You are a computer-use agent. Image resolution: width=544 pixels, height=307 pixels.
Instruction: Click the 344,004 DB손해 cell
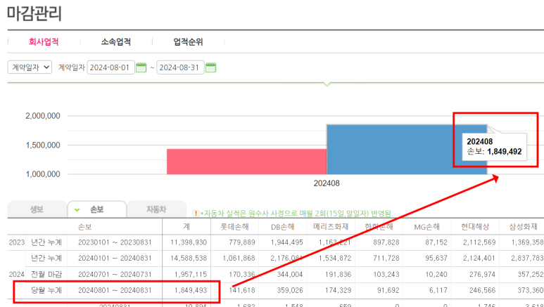[x=290, y=274]
